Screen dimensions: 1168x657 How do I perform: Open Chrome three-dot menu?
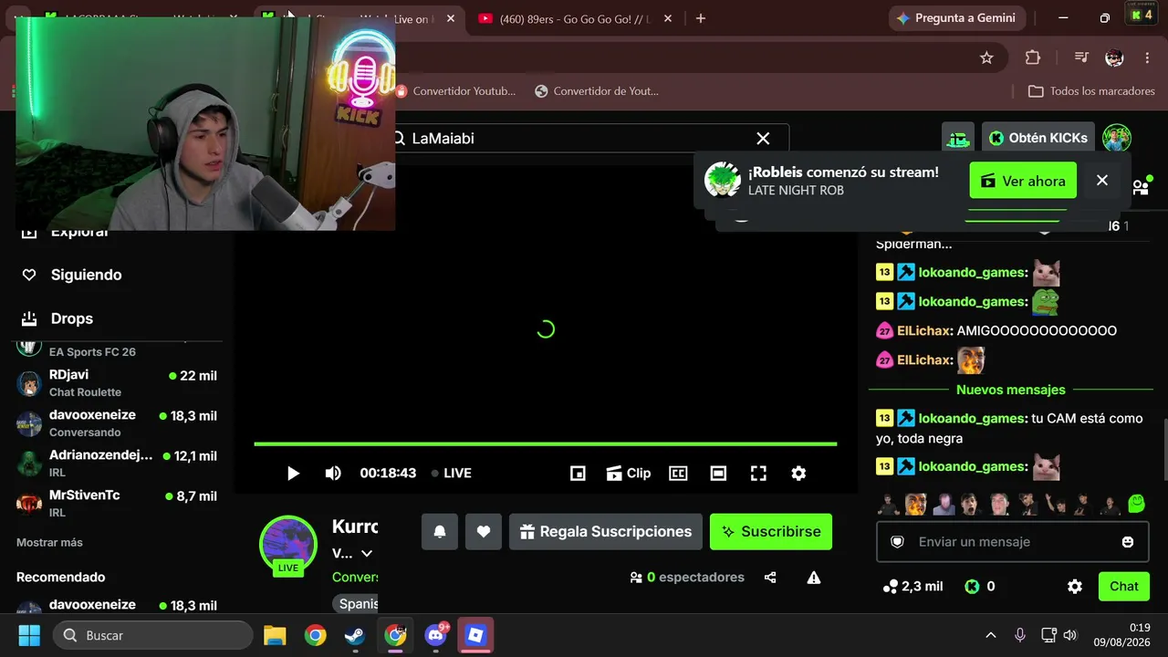(1147, 58)
